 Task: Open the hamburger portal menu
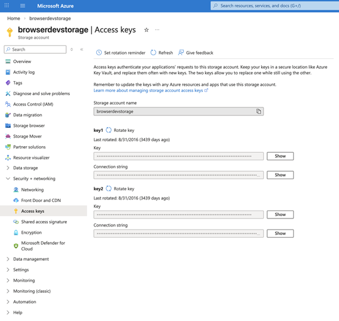(x=23, y=6)
